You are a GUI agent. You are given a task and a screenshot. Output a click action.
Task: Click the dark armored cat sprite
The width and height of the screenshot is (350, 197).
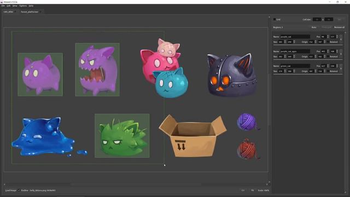coord(232,75)
